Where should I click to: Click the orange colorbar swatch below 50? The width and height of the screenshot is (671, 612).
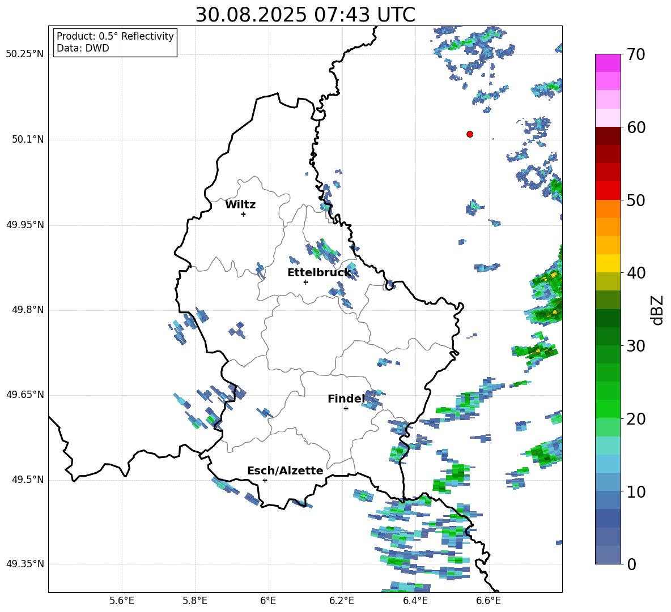pyautogui.click(x=608, y=209)
